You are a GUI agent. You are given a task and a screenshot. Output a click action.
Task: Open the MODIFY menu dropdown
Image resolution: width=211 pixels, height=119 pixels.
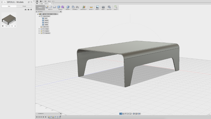[68, 10]
